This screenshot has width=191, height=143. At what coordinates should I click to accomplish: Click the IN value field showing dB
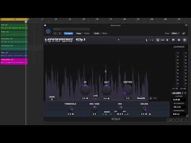pyautogui.click(x=85, y=99)
